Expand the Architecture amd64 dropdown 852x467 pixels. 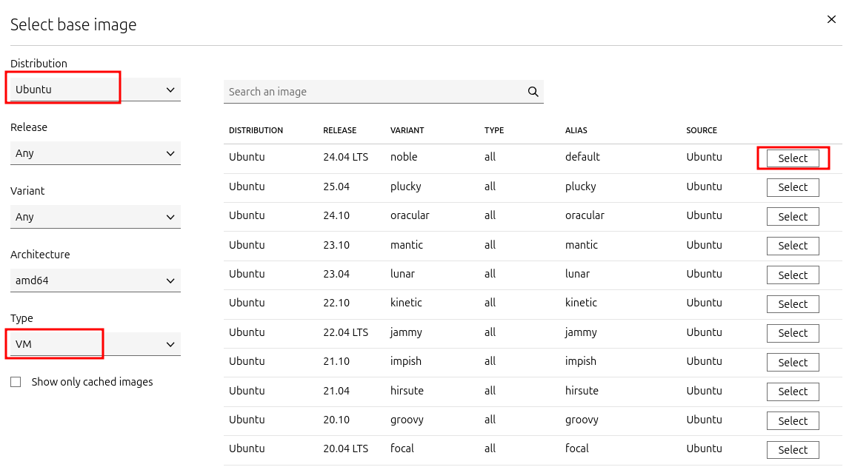click(96, 280)
